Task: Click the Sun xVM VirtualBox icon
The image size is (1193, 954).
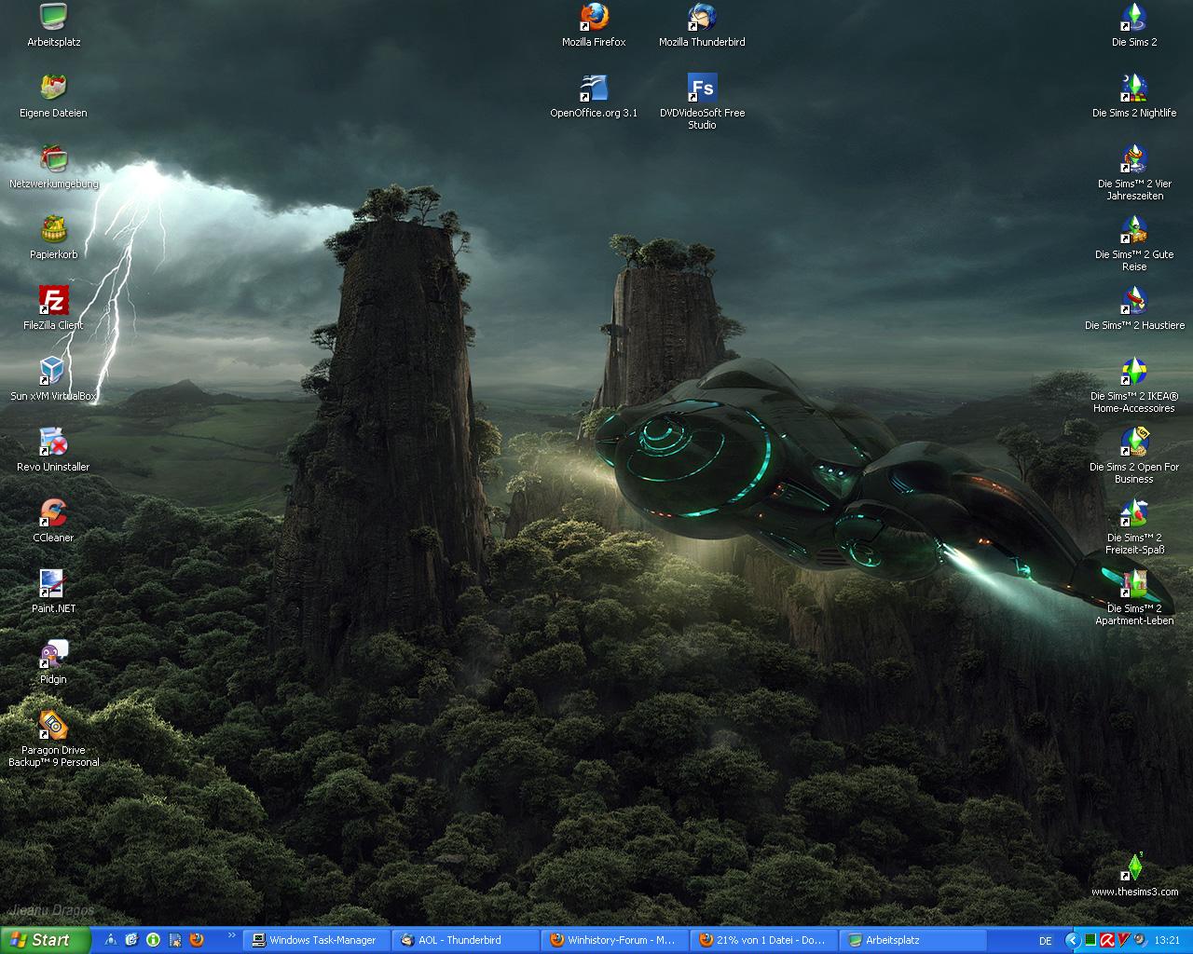Action: coord(53,372)
